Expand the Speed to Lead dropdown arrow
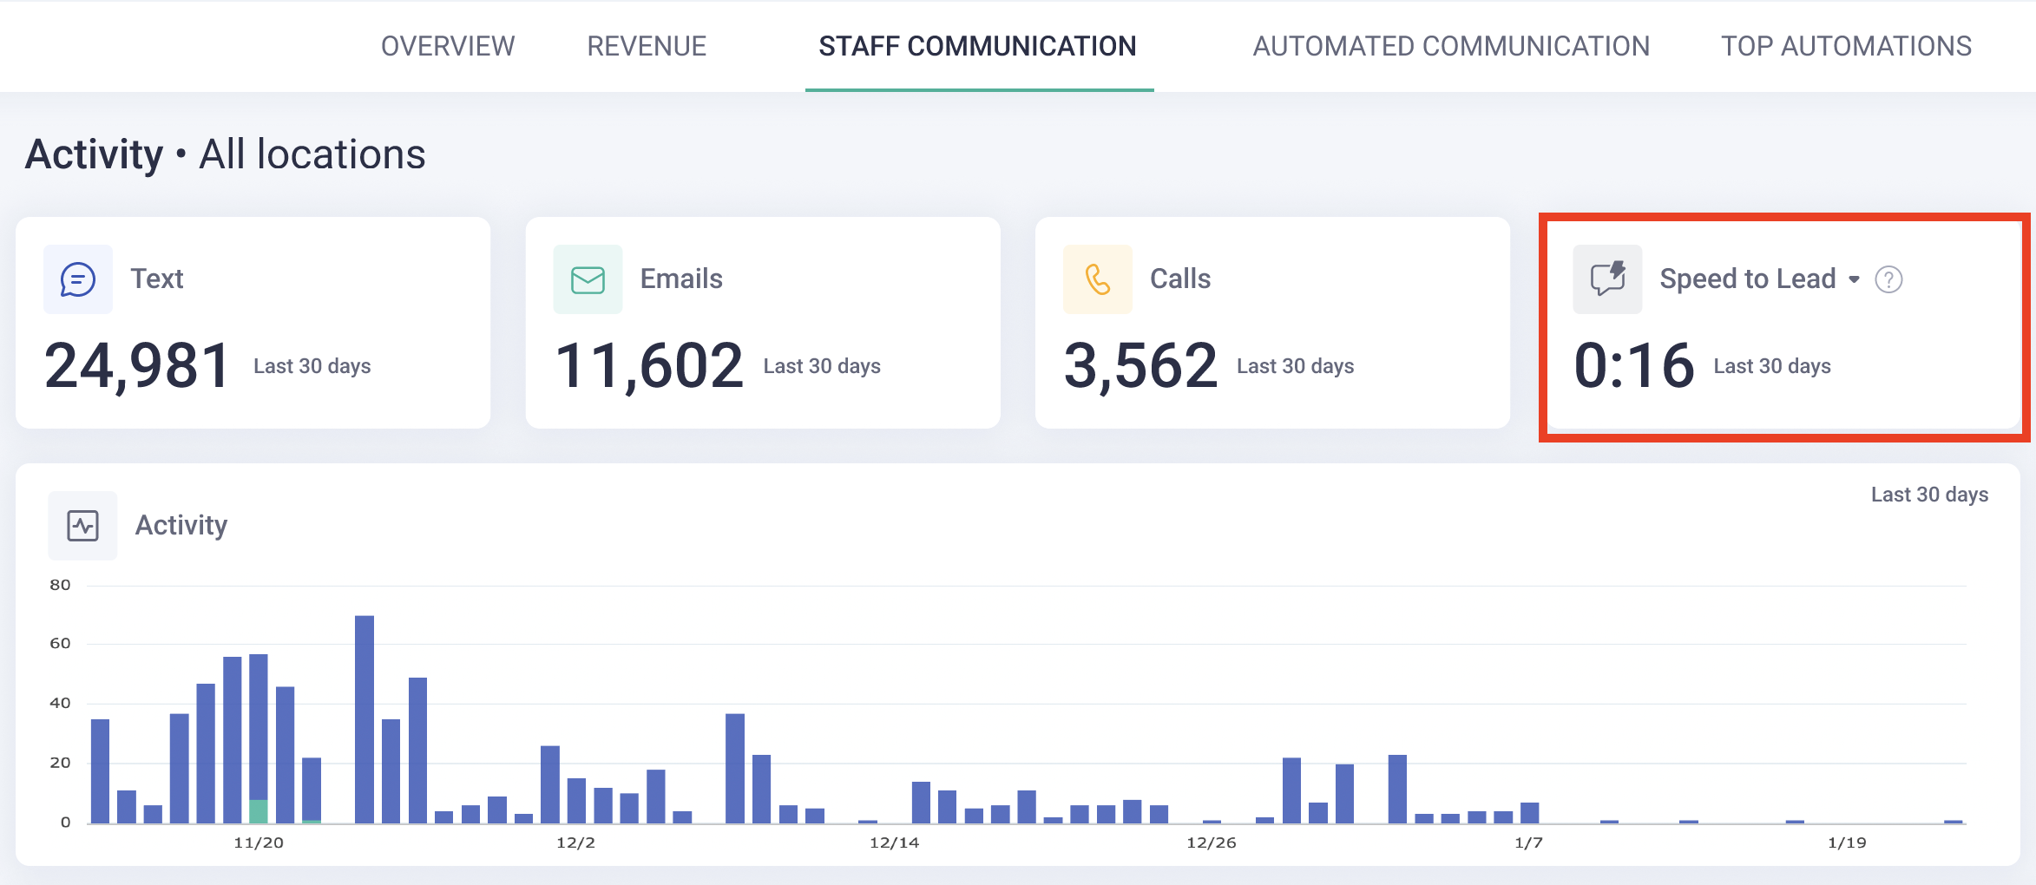The width and height of the screenshot is (2036, 885). 1854,279
